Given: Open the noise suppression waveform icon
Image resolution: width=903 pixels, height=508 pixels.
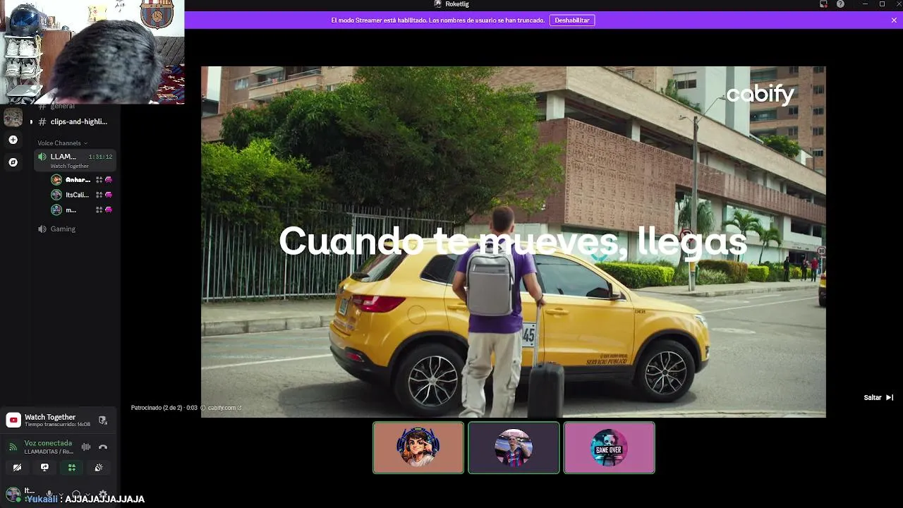Looking at the screenshot, I should 86,447.
